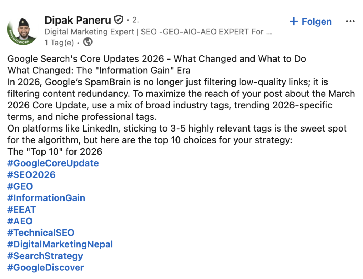Image resolution: width=363 pixels, height=279 pixels.
Task: Select the #GEO hashtag link
Action: coord(20,186)
